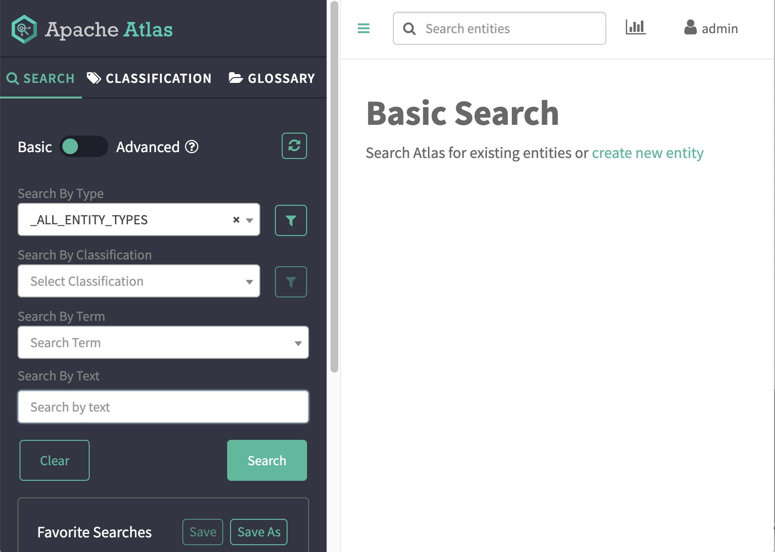Click the admin user avatar icon
The width and height of the screenshot is (775, 552).
pos(690,27)
